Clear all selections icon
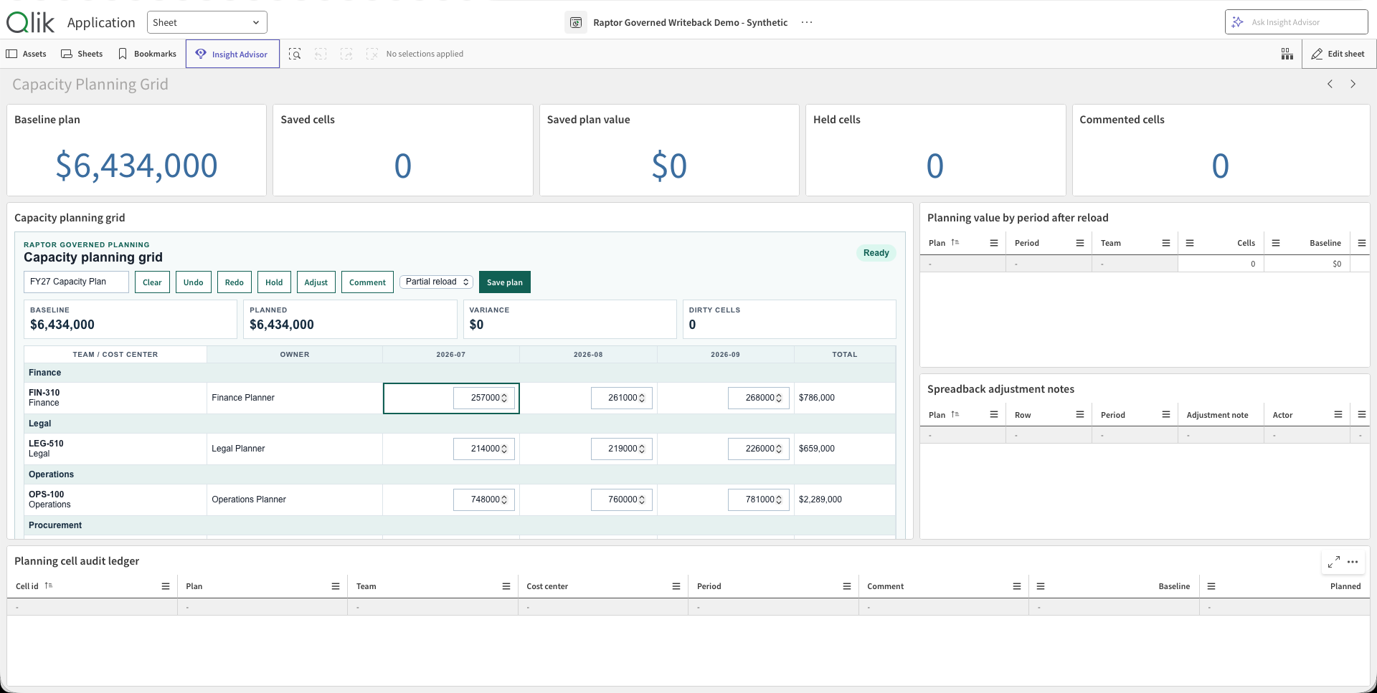Screen dimensions: 1377x693 372,54
